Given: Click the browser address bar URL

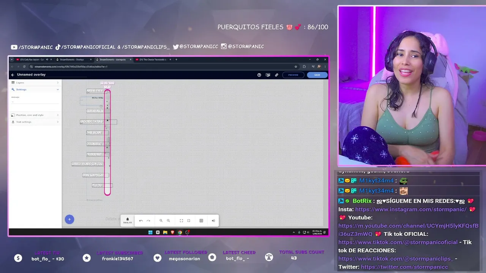Looking at the screenshot, I should pos(71,67).
